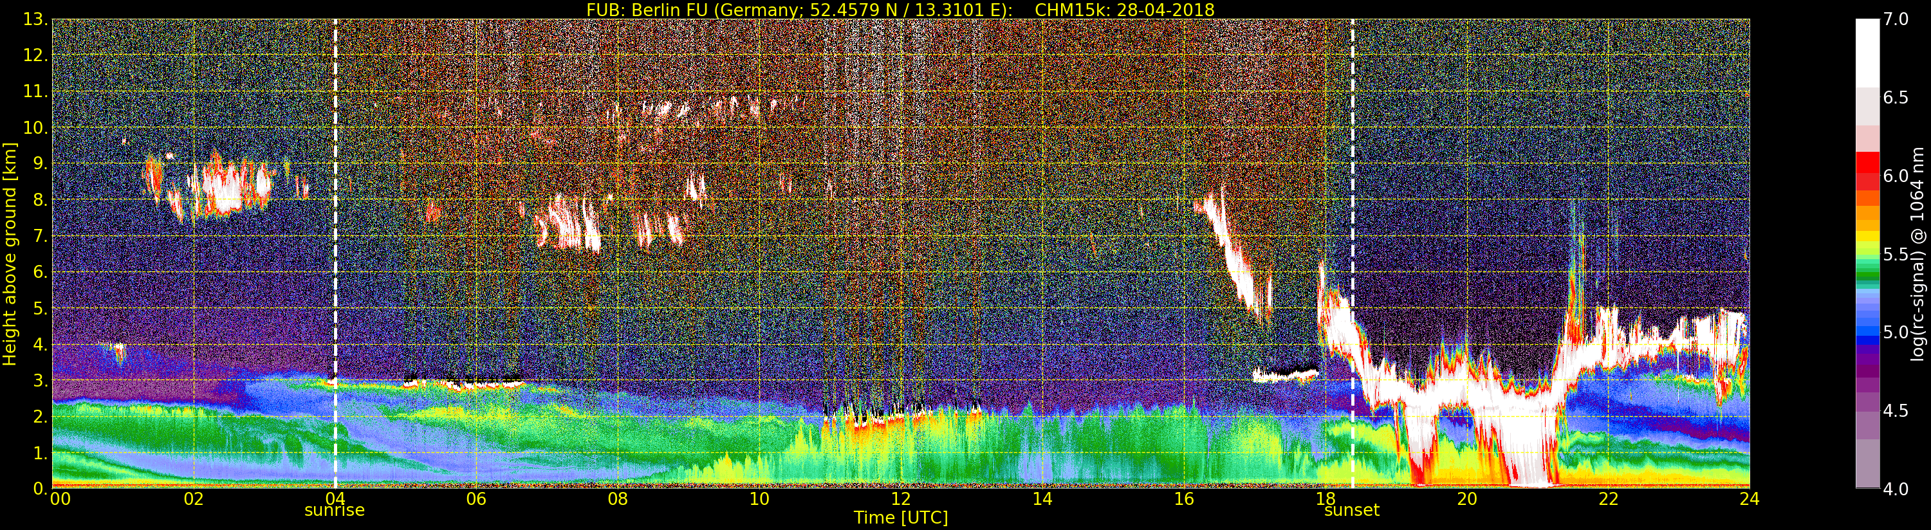This screenshot has width=1931, height=530.
Task: Click the white dashed sunrise line
Action: click(335, 253)
